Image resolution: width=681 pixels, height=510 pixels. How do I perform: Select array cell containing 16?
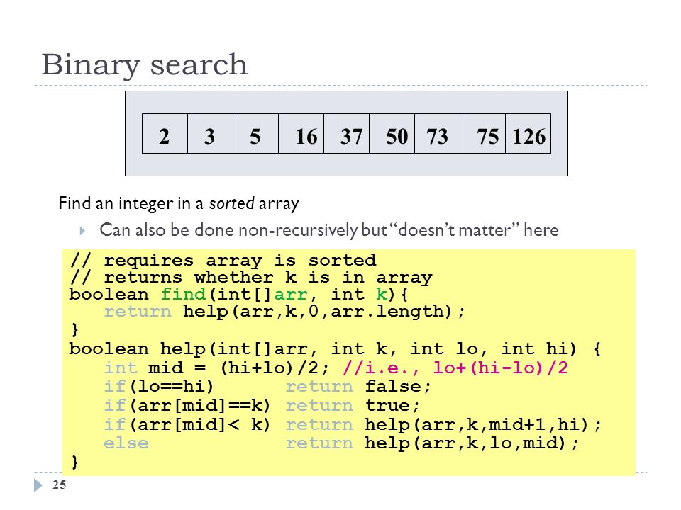(x=301, y=134)
